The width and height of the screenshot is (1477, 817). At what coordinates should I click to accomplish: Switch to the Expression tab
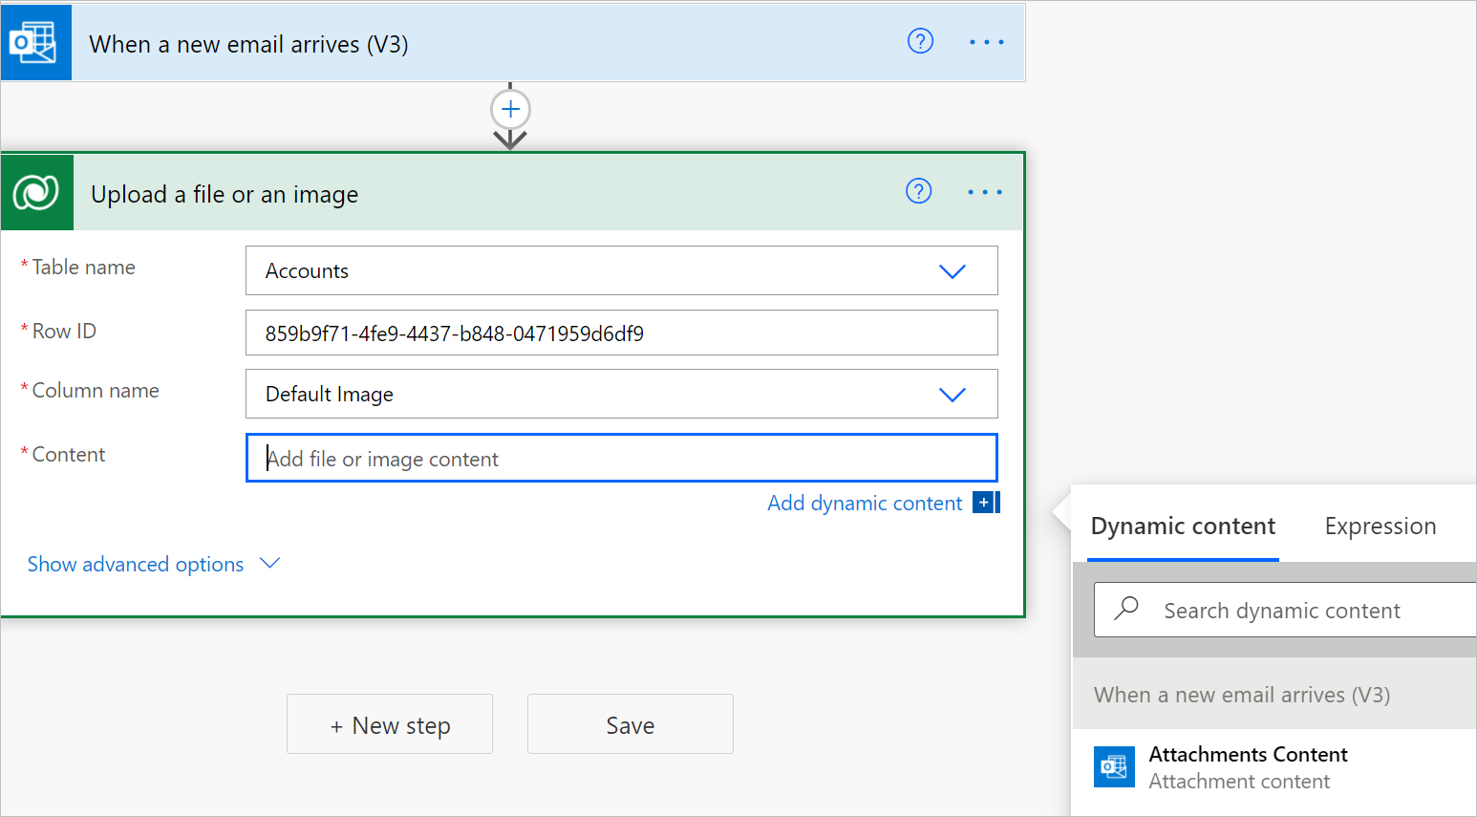[1380, 526]
